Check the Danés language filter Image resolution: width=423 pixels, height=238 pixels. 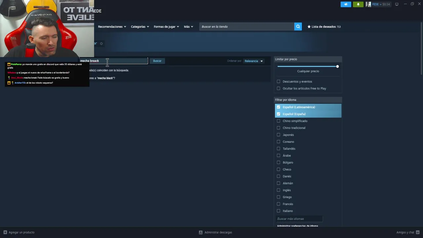278,177
